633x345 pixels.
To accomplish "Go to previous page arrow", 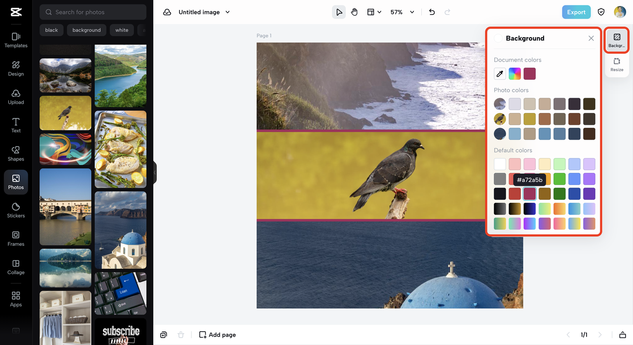I will click(x=568, y=335).
